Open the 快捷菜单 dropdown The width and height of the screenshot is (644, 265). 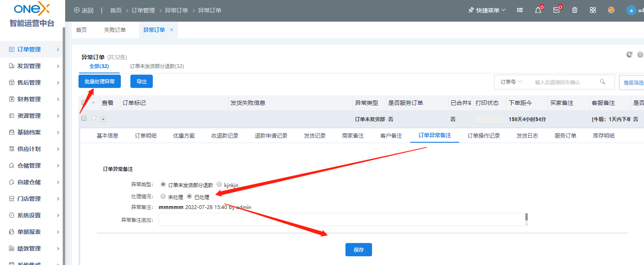[x=487, y=10]
